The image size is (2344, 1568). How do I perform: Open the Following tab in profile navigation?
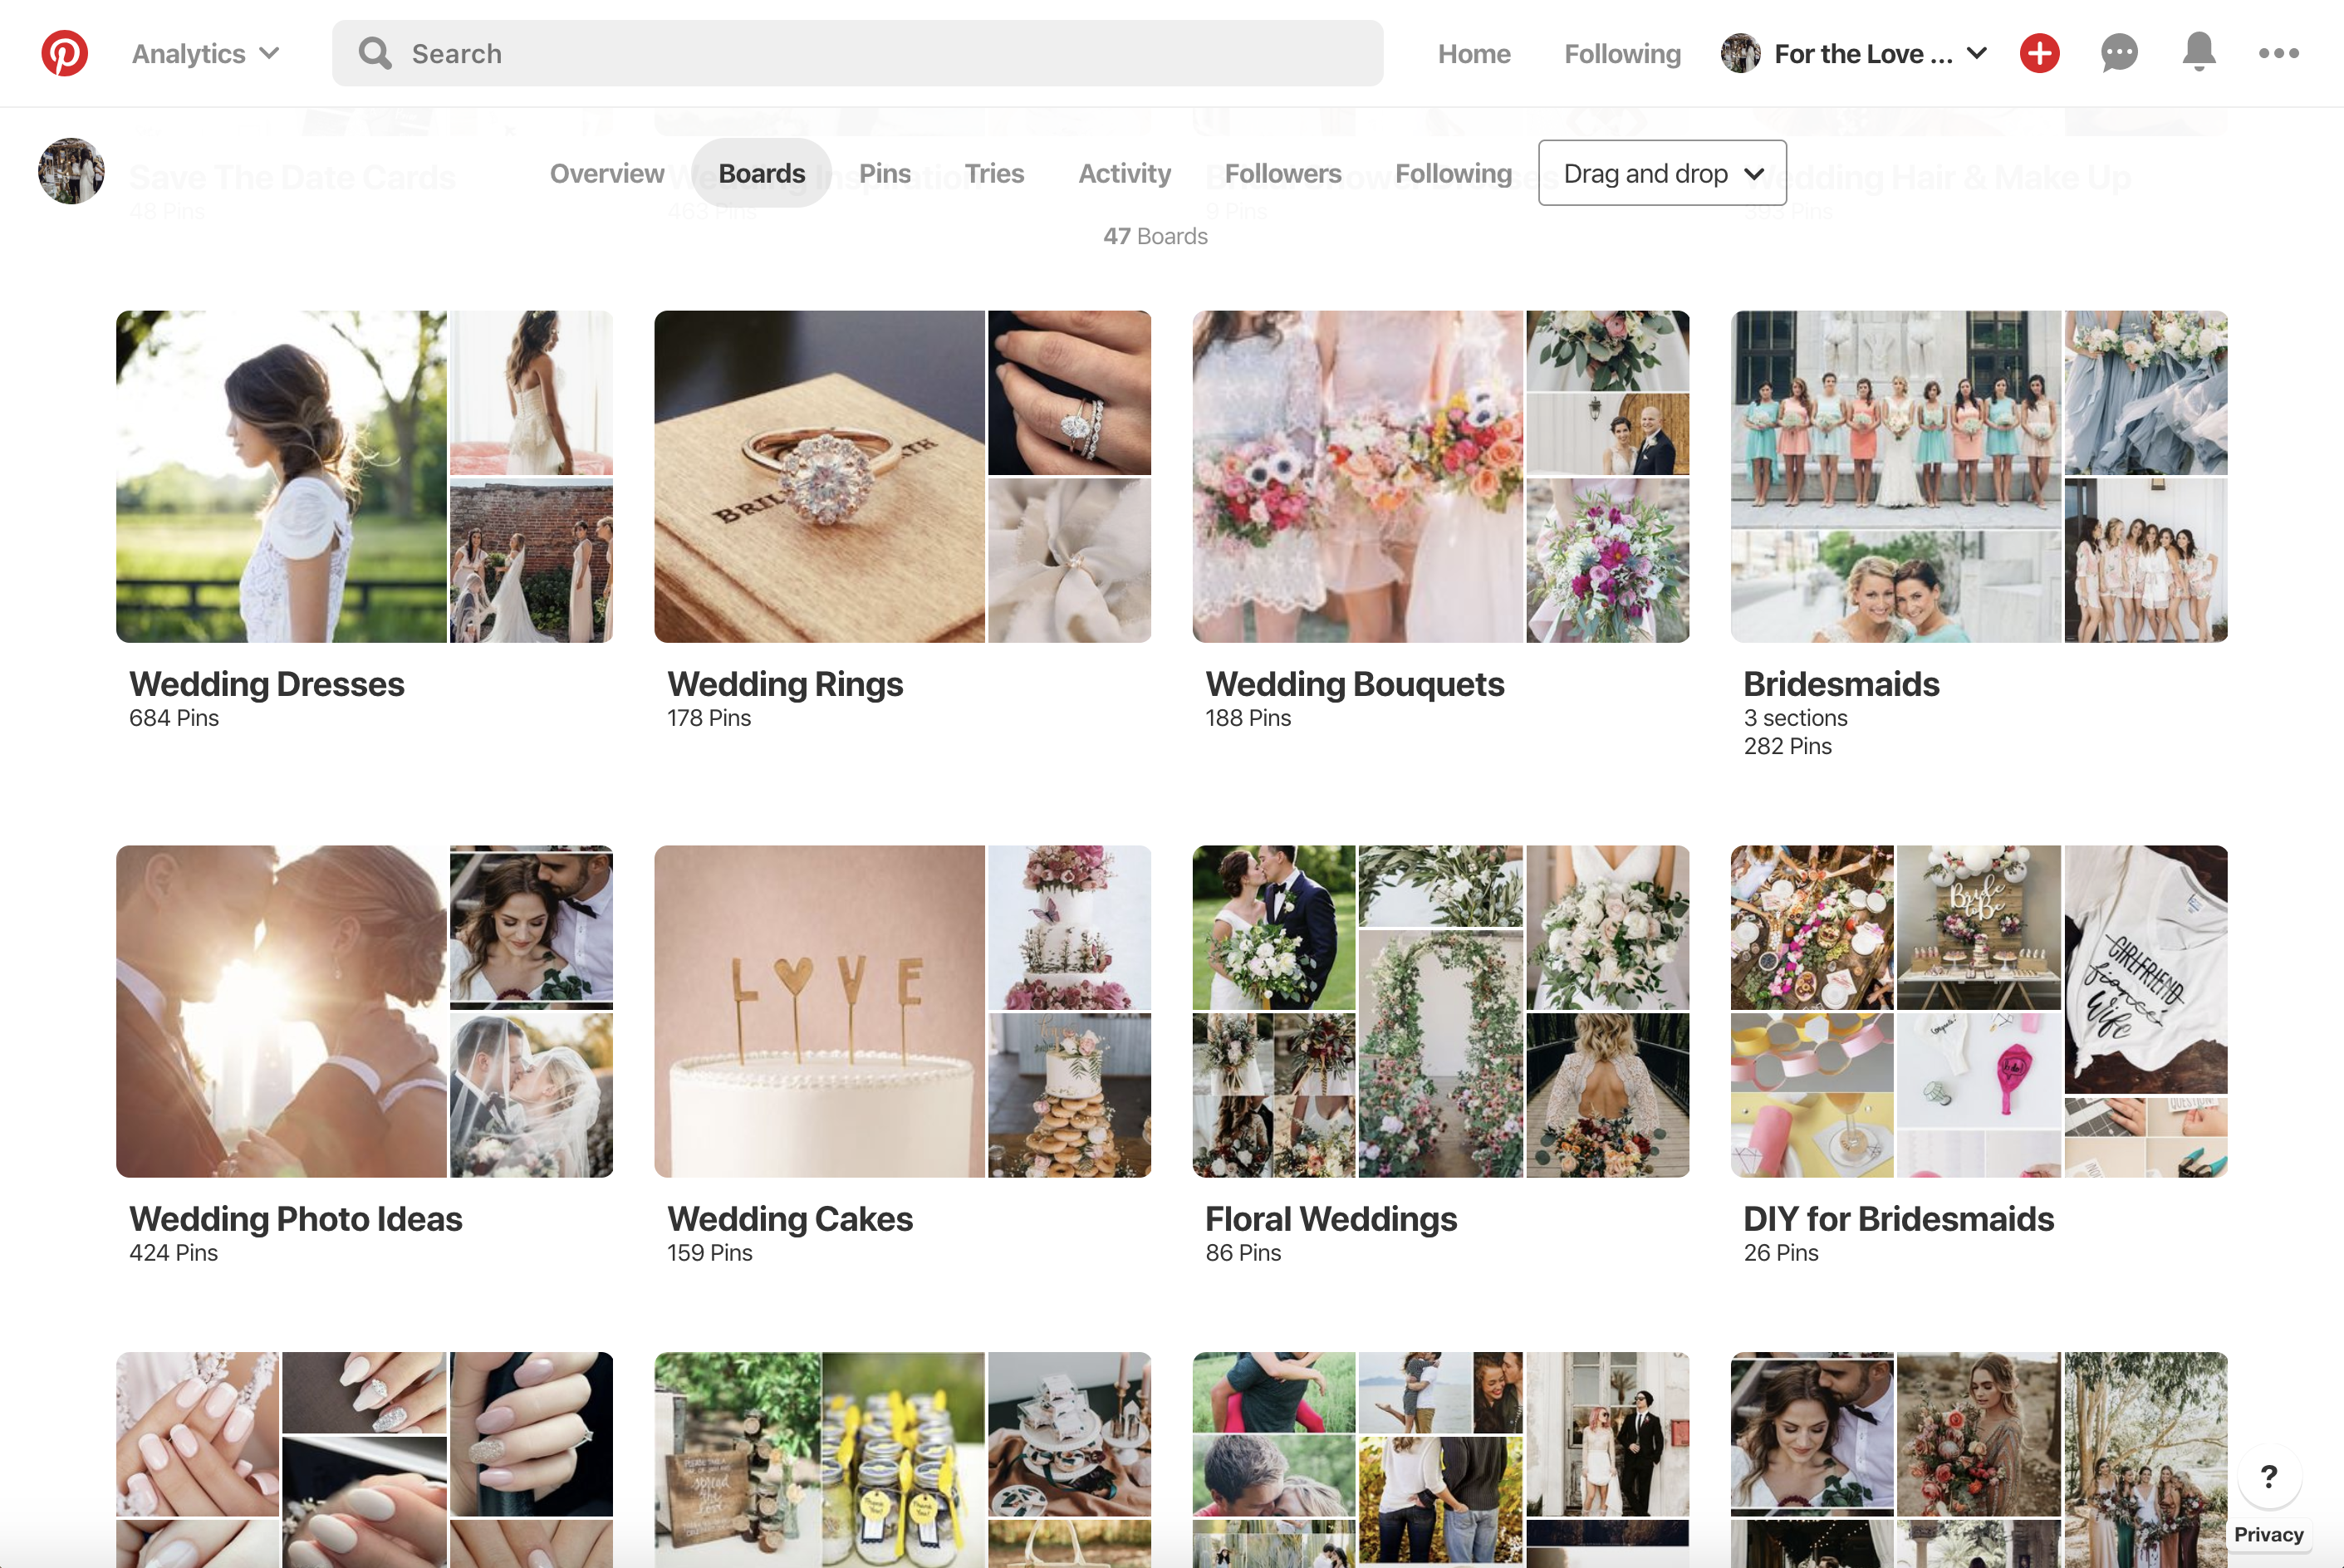[1453, 173]
